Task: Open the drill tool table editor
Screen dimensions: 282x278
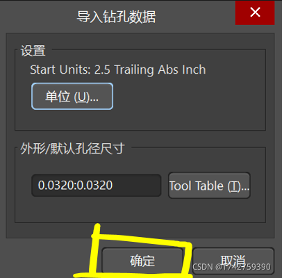Action: 209,186
